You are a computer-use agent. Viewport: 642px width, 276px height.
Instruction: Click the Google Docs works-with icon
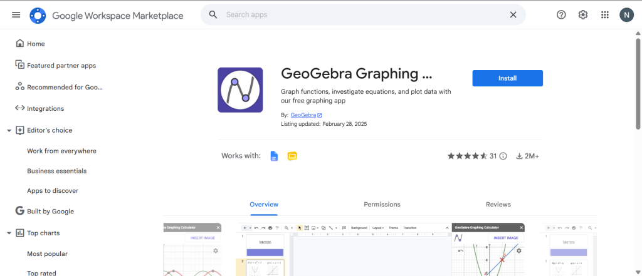click(x=274, y=156)
